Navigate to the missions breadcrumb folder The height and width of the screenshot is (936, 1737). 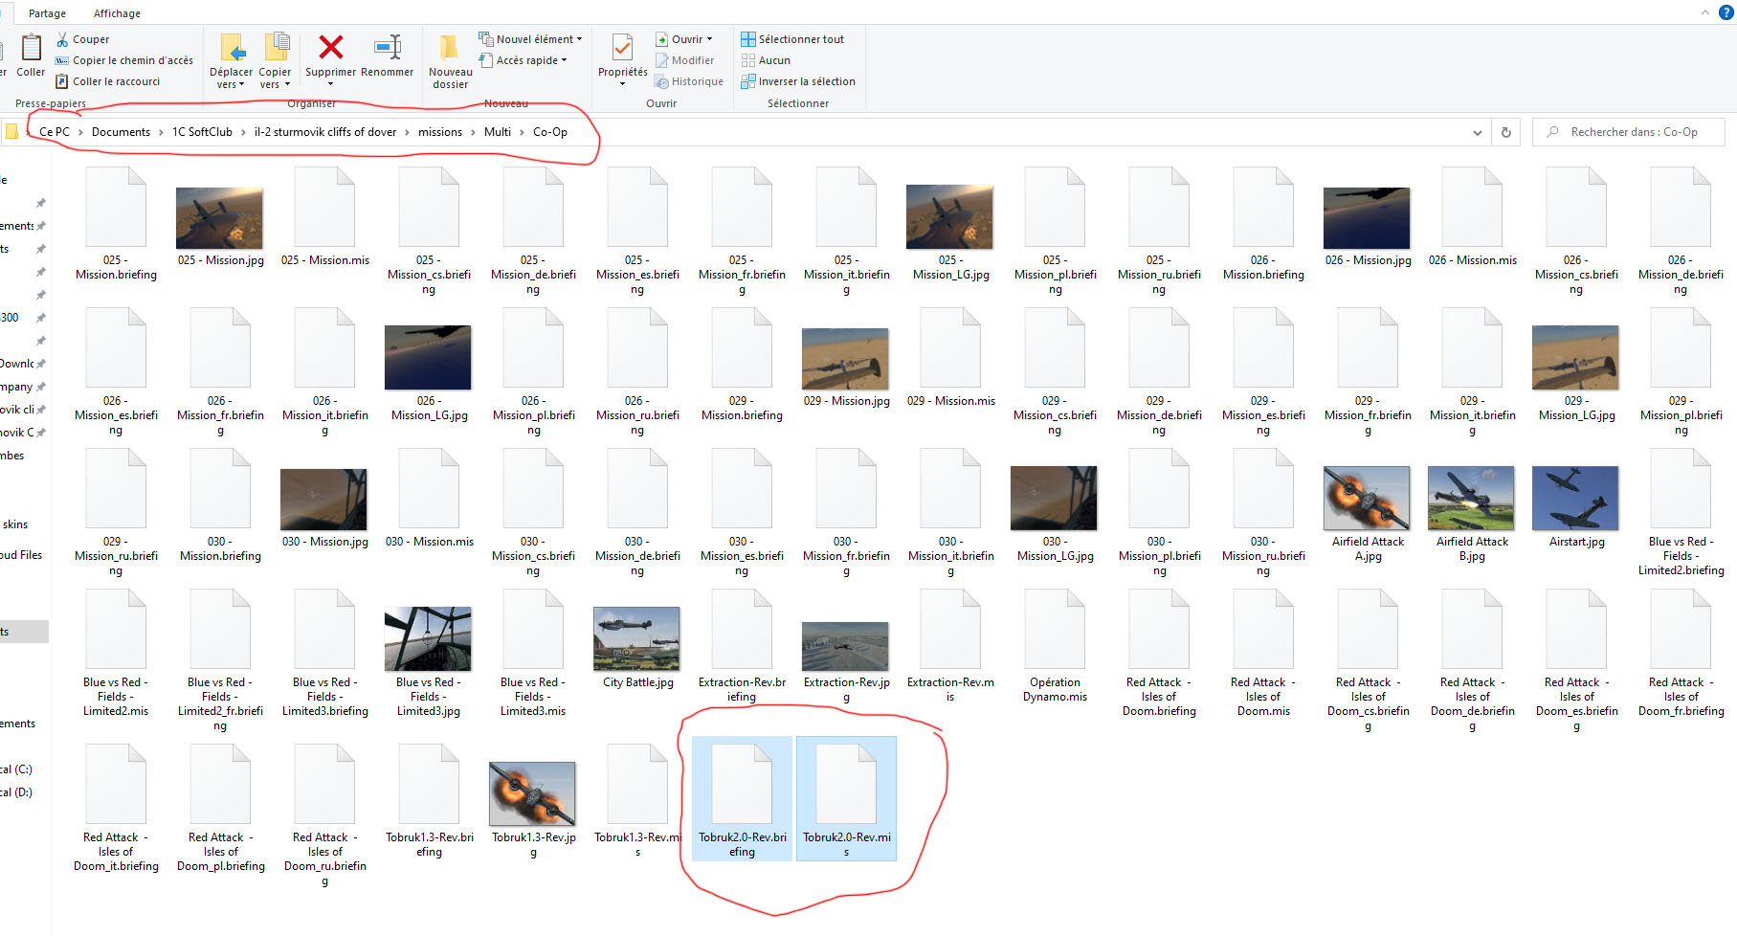(x=440, y=132)
